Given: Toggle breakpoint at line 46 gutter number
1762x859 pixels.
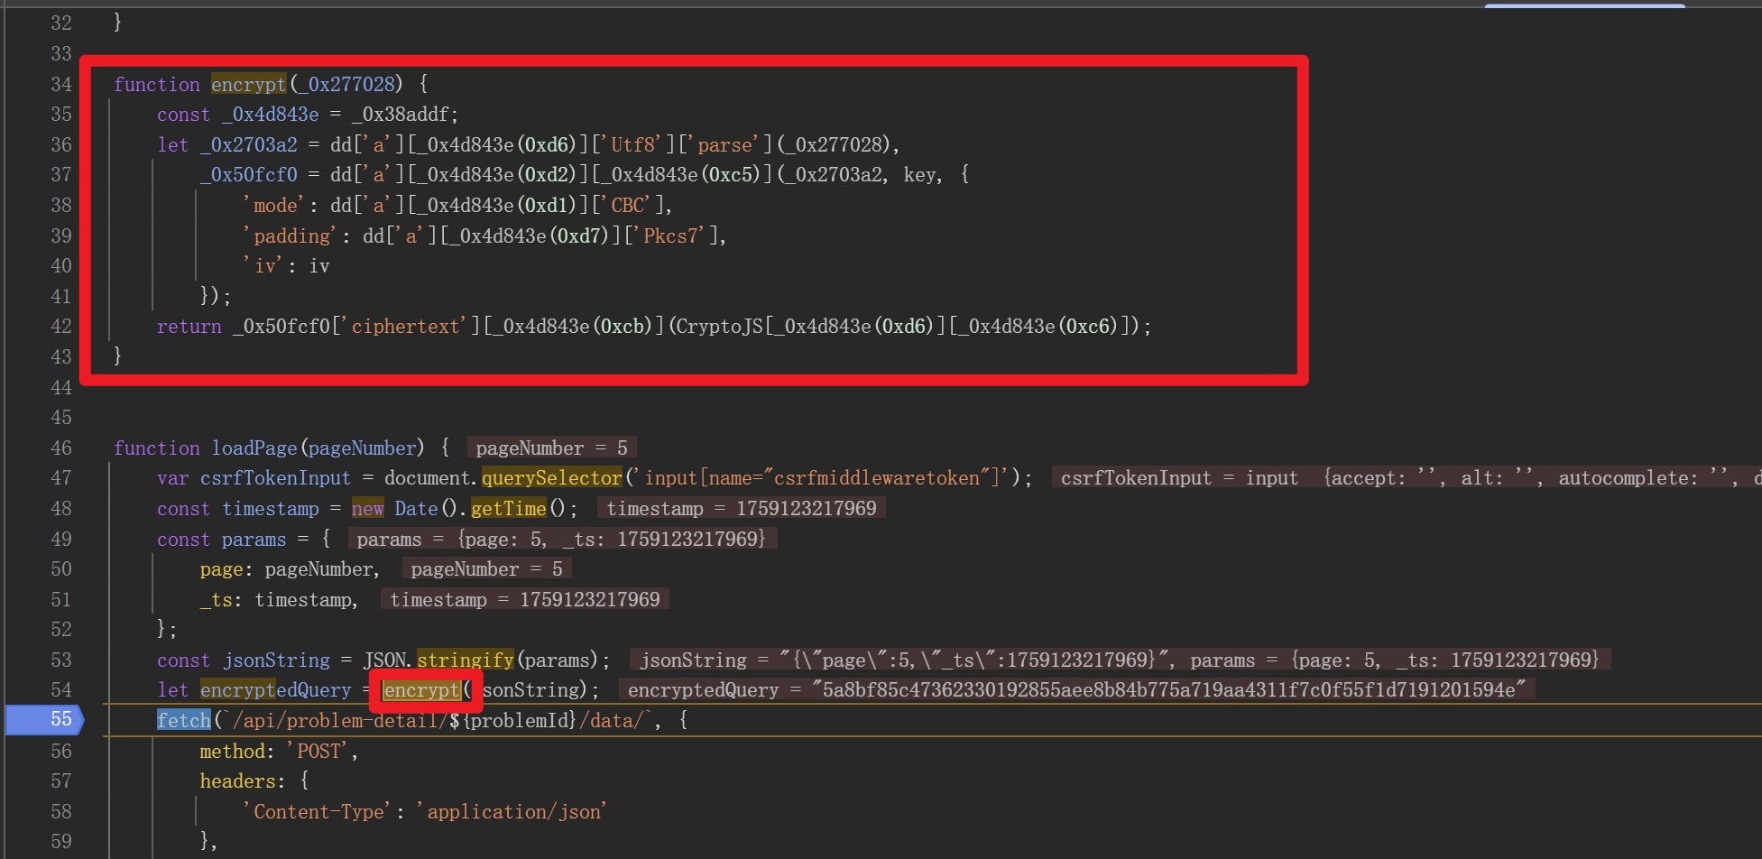Looking at the screenshot, I should (x=60, y=448).
